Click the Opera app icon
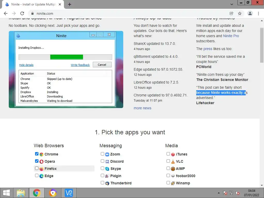 pos(42,161)
